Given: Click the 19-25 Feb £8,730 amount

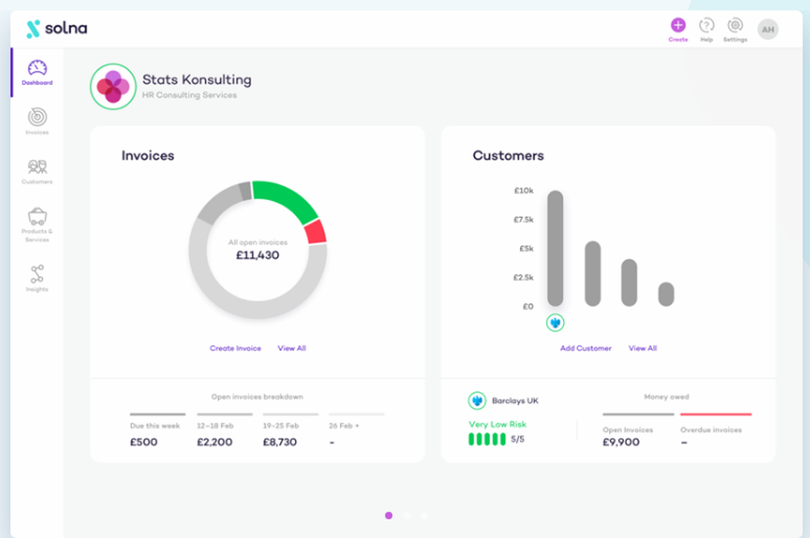Looking at the screenshot, I should 279,442.
